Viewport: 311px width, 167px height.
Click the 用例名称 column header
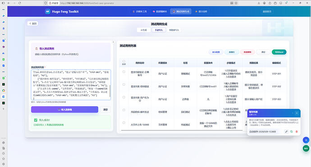(x=140, y=63)
